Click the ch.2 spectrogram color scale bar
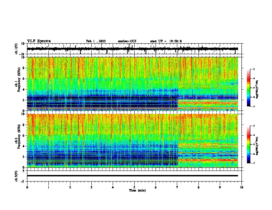Screen dimensions: 272x210 pos(249,144)
